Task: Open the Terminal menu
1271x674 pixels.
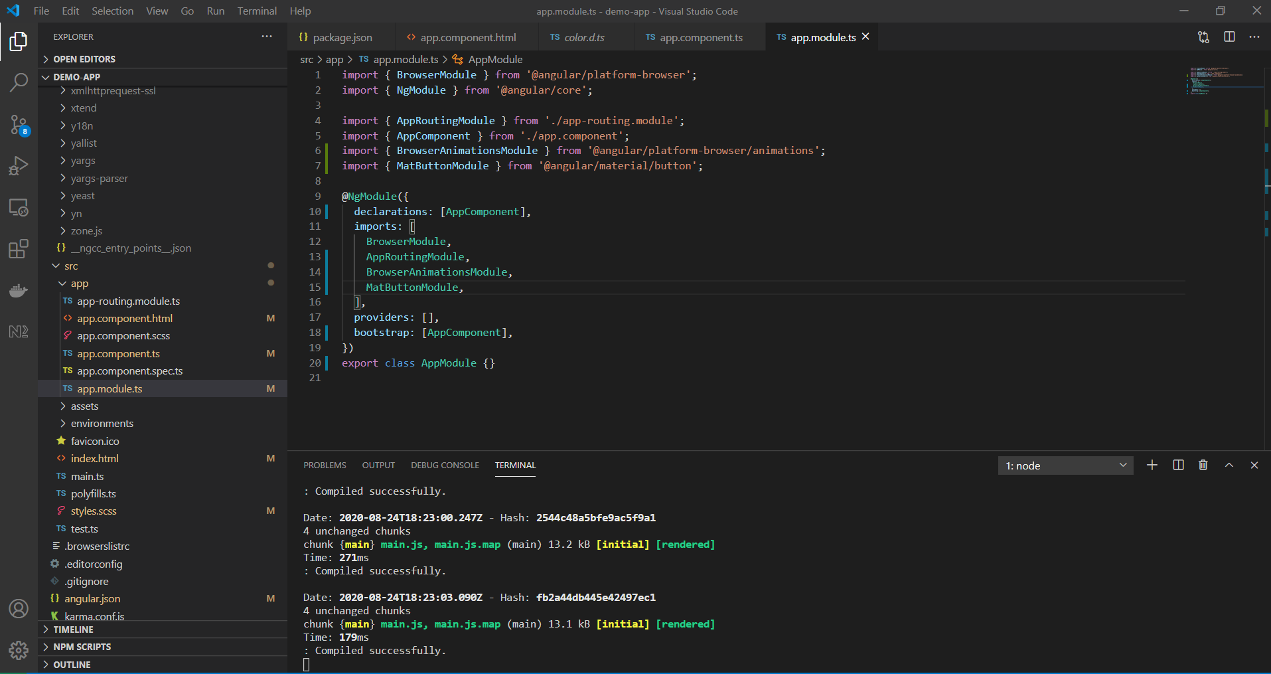Action: [256, 11]
